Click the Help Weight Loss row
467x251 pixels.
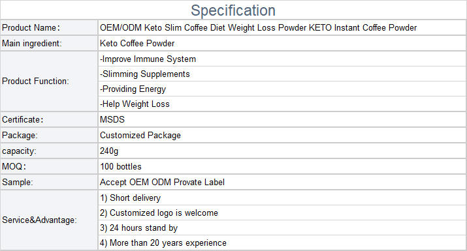pos(282,104)
